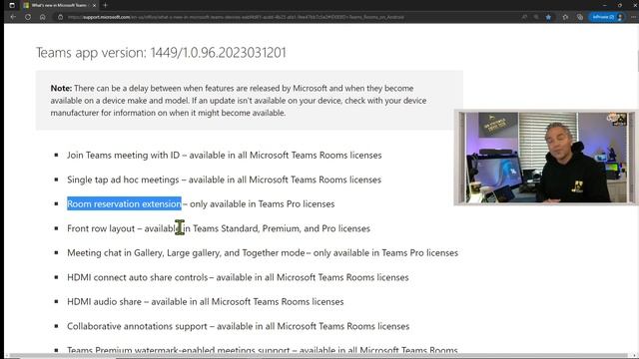Click the horizontal scrollbar at page bottom
The image size is (639, 359).
pos(318,356)
